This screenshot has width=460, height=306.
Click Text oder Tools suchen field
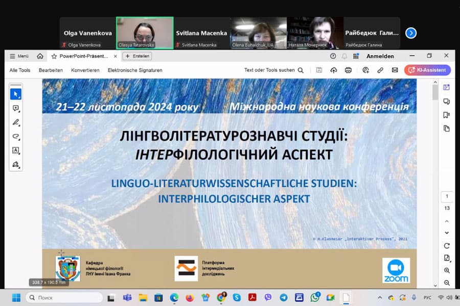coord(273,70)
